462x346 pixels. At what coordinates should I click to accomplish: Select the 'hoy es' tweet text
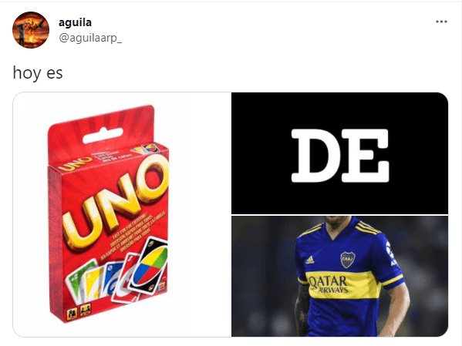point(38,72)
